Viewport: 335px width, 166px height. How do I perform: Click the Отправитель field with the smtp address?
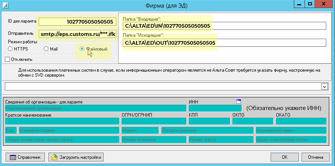coord(77,34)
